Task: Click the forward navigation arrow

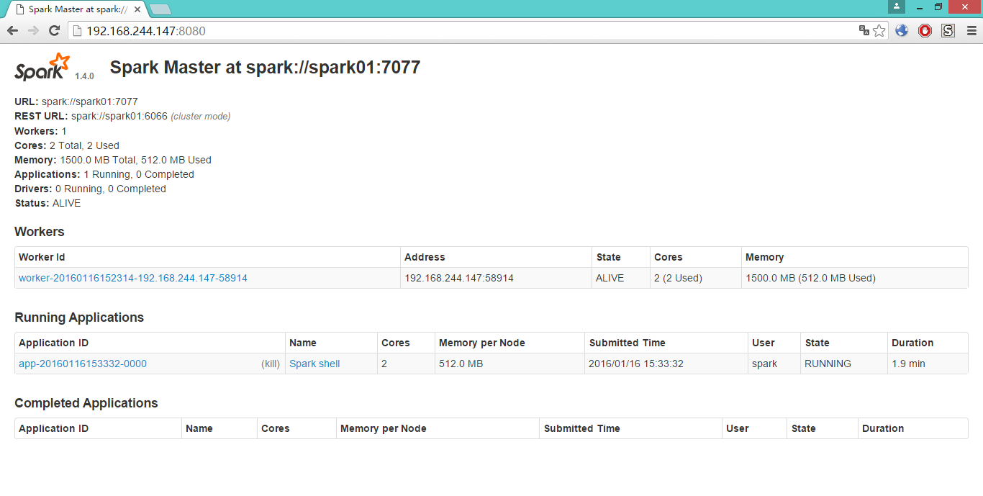Action: (33, 31)
